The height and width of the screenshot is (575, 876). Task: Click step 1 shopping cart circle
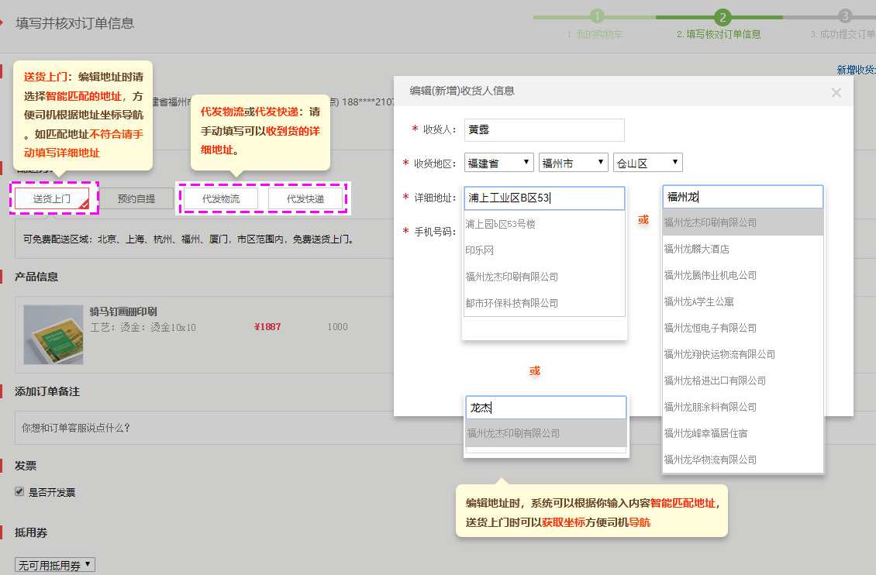pyautogui.click(x=597, y=17)
